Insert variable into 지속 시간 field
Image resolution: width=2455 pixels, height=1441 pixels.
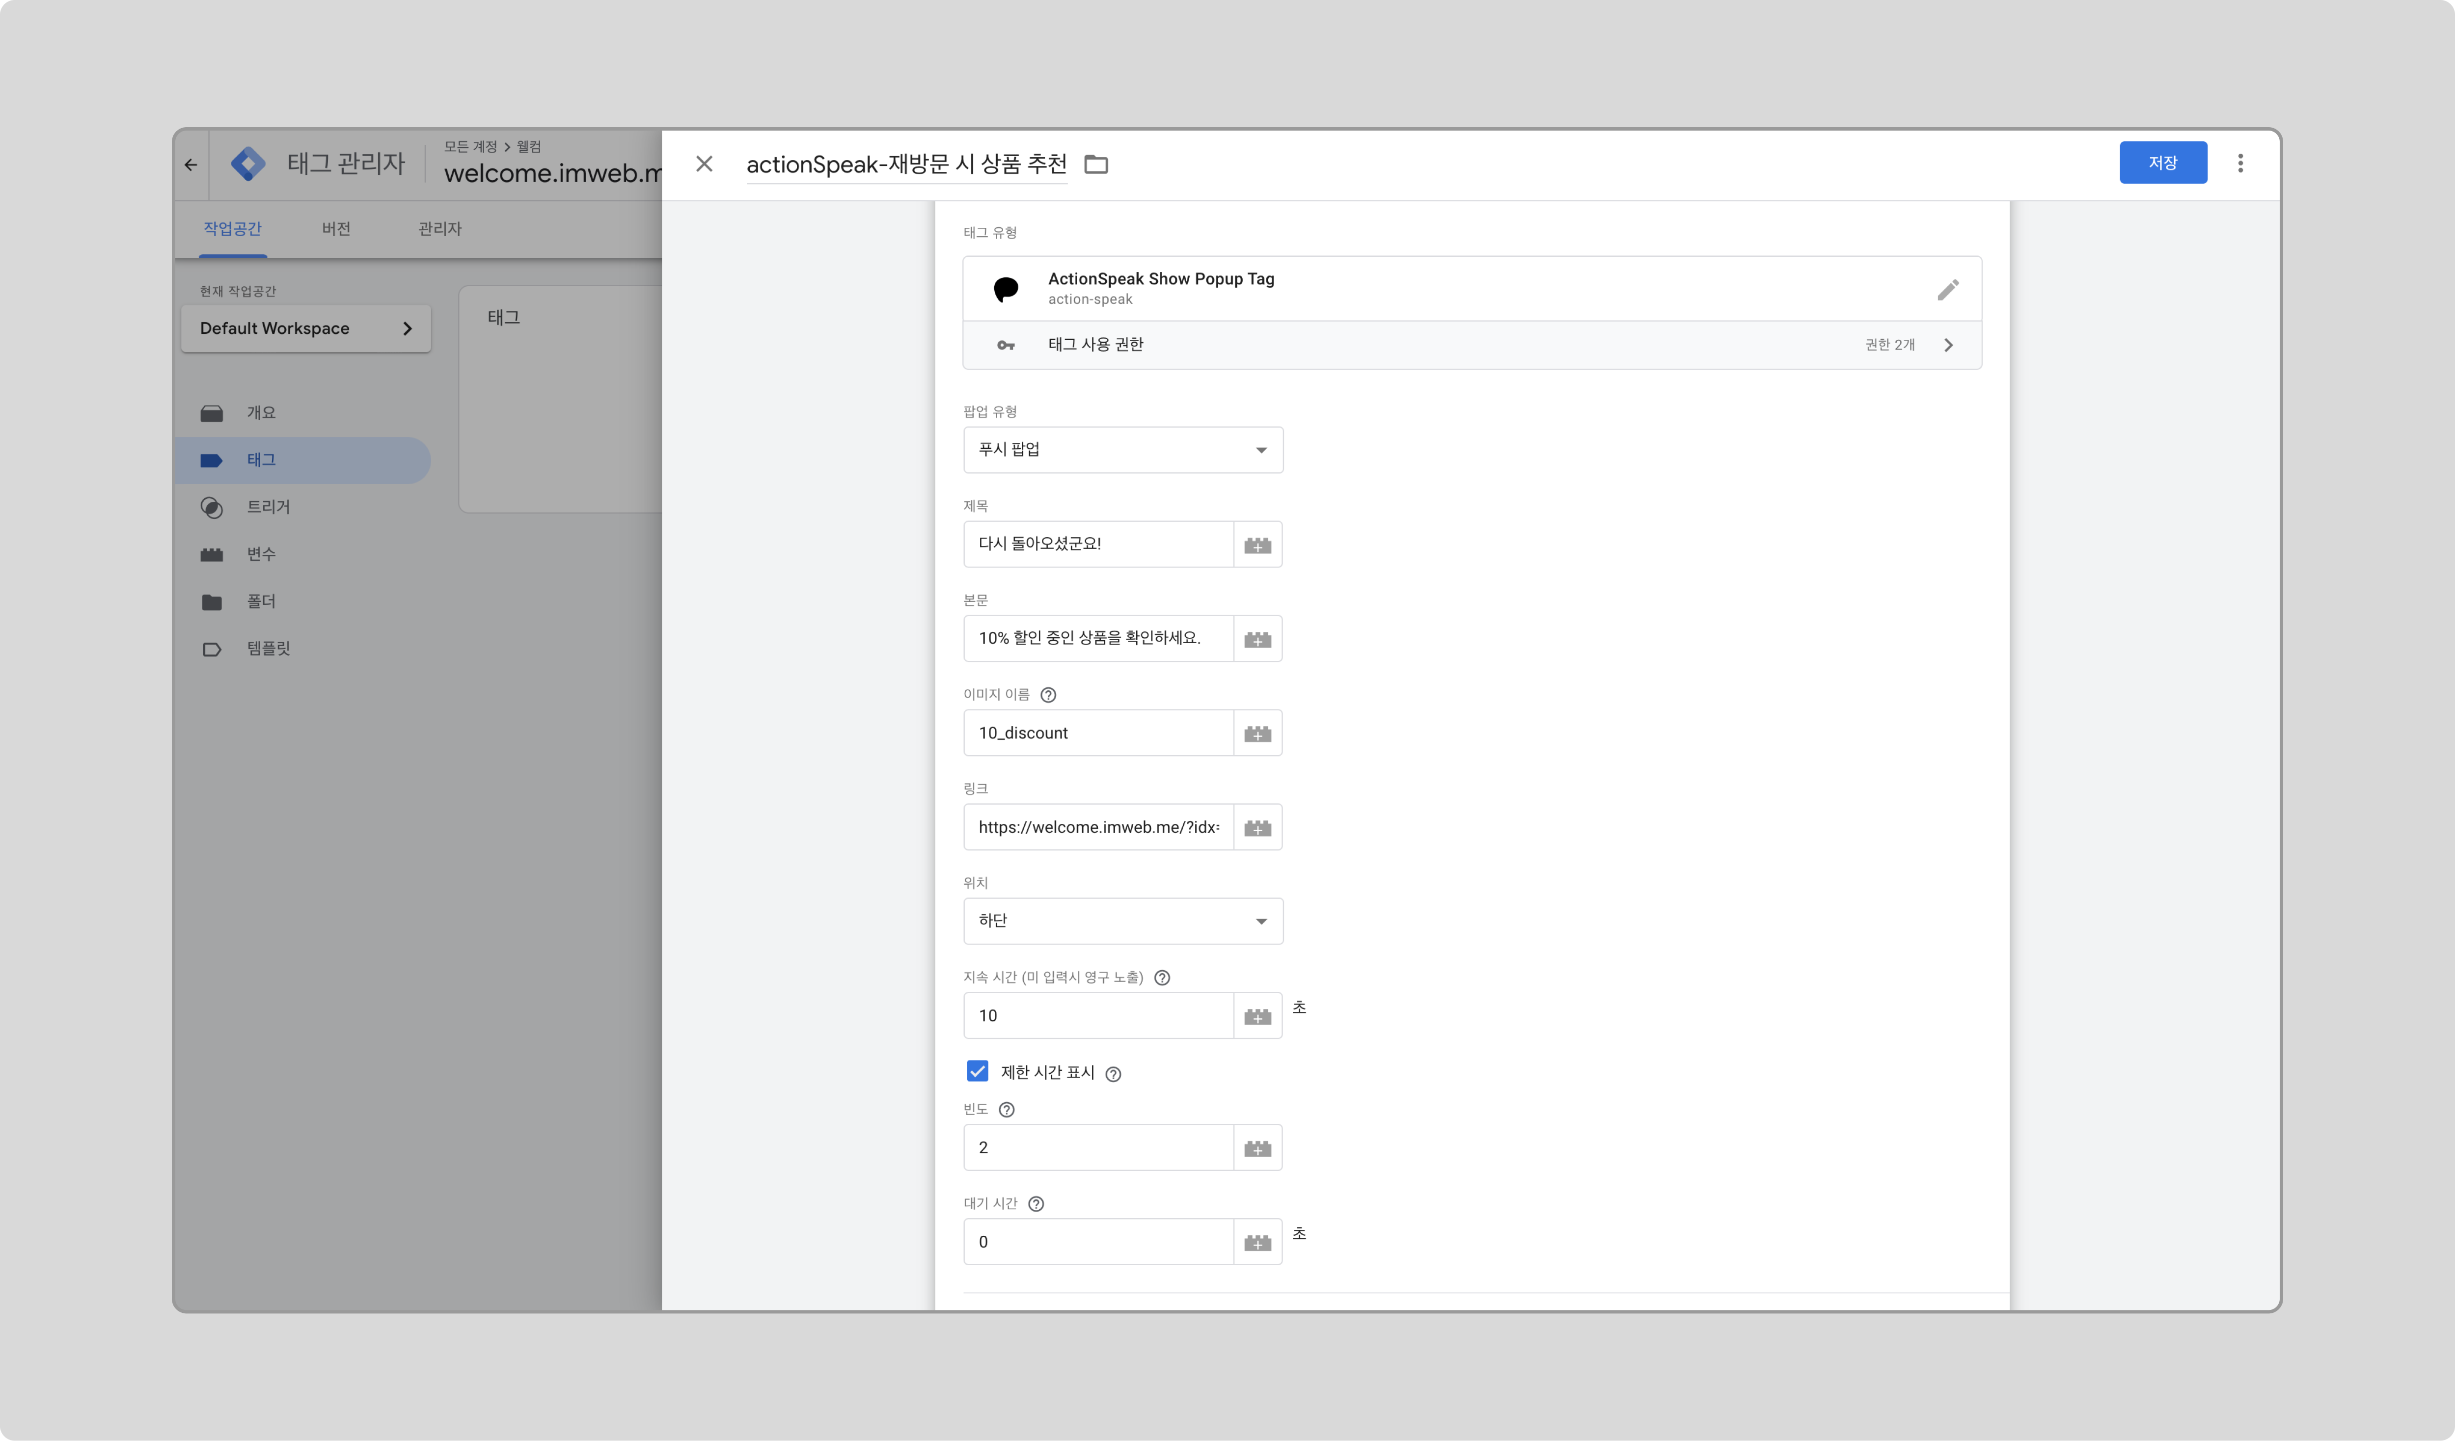tap(1258, 1016)
